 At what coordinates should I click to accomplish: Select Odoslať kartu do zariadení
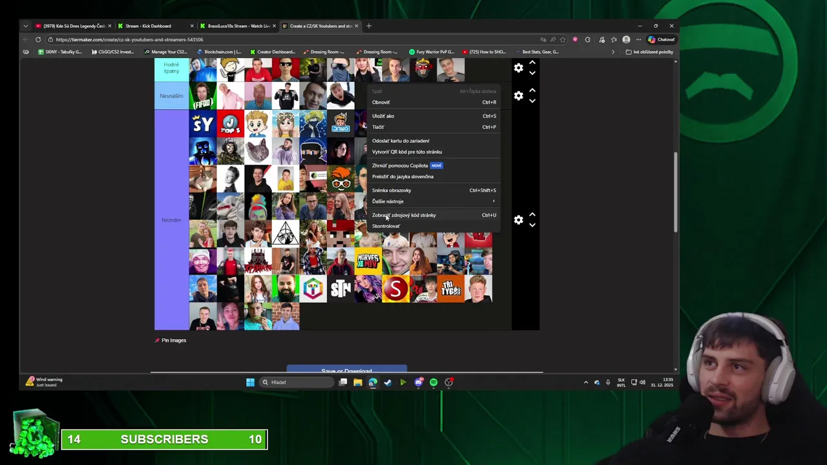click(434, 140)
